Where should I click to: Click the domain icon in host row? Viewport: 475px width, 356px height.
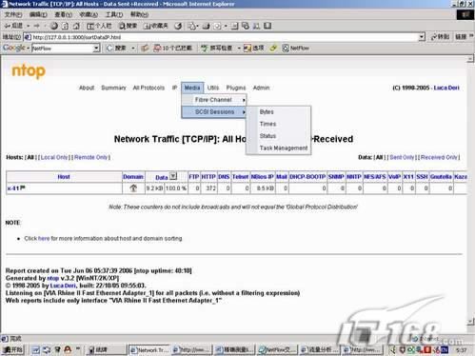(133, 188)
